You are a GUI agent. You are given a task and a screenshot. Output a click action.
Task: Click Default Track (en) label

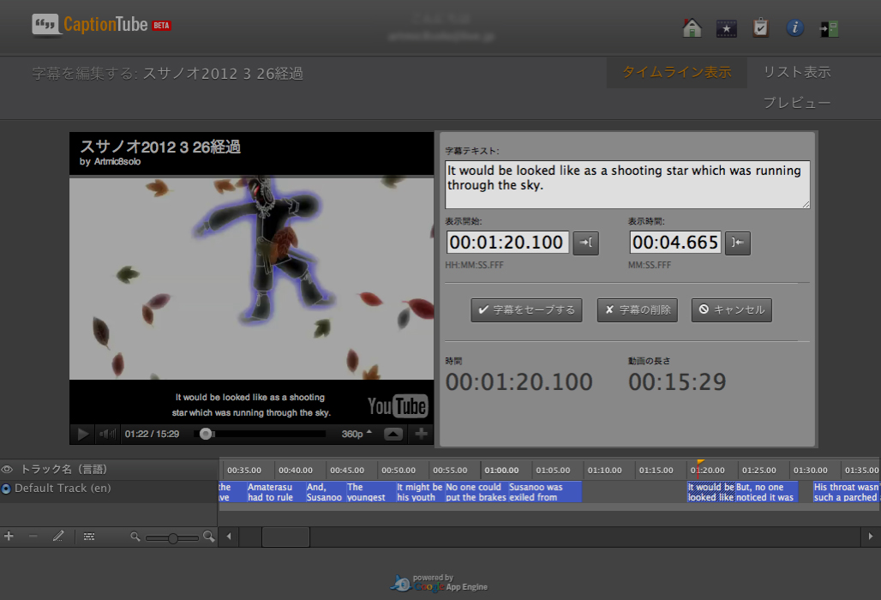(x=63, y=489)
